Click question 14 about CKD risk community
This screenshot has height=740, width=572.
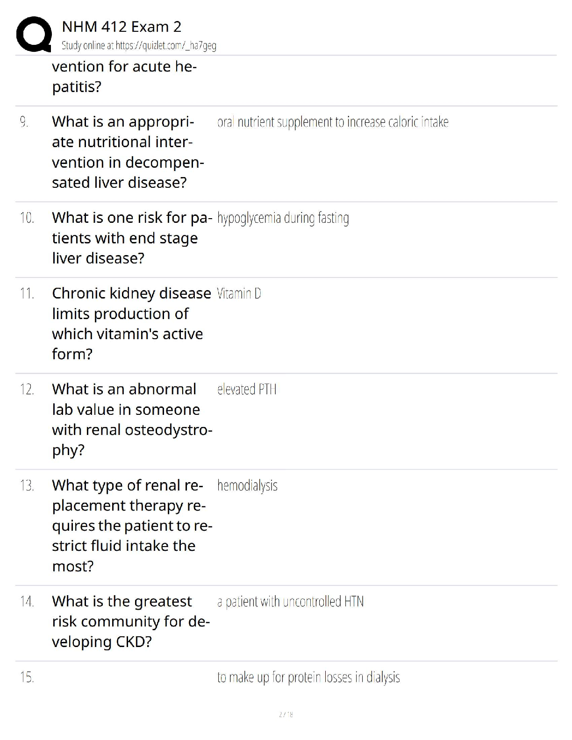(131, 621)
